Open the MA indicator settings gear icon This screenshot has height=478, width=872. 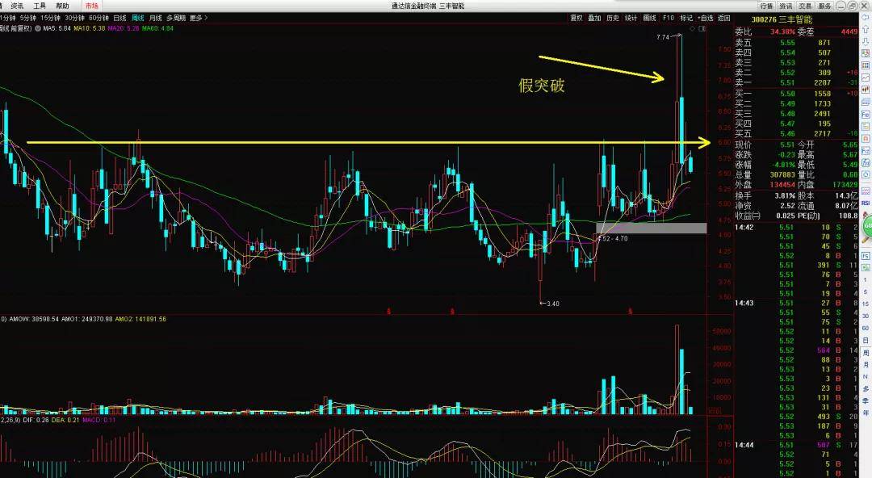coord(37,27)
